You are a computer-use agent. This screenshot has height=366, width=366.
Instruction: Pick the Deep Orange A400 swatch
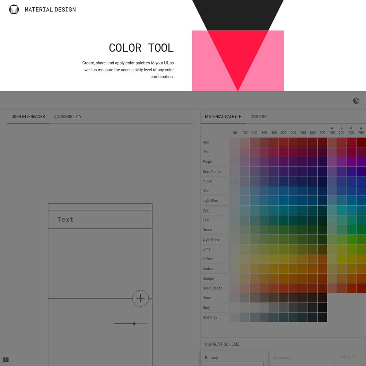tap(351, 288)
